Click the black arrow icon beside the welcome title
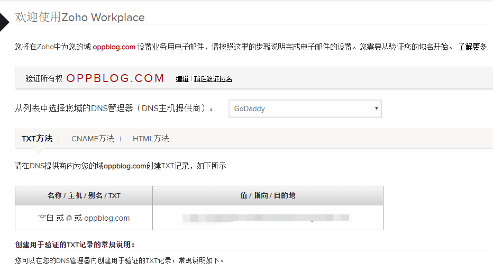This screenshot has width=493, height=271. [4, 21]
